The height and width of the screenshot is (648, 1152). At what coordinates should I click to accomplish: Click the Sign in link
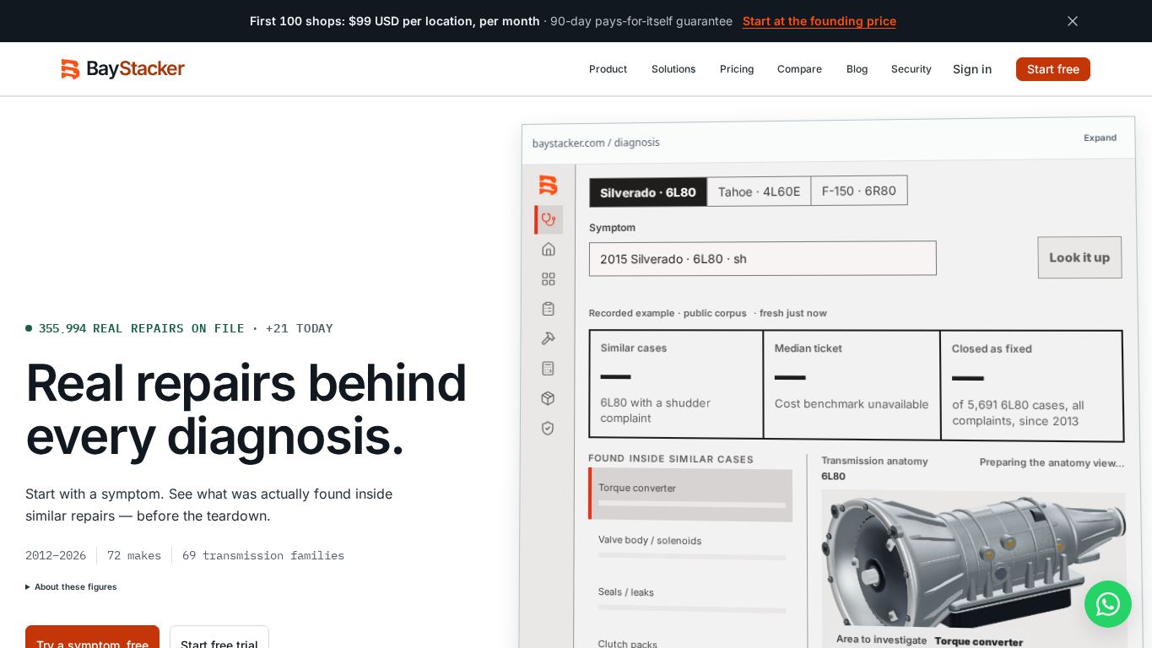[x=972, y=69]
